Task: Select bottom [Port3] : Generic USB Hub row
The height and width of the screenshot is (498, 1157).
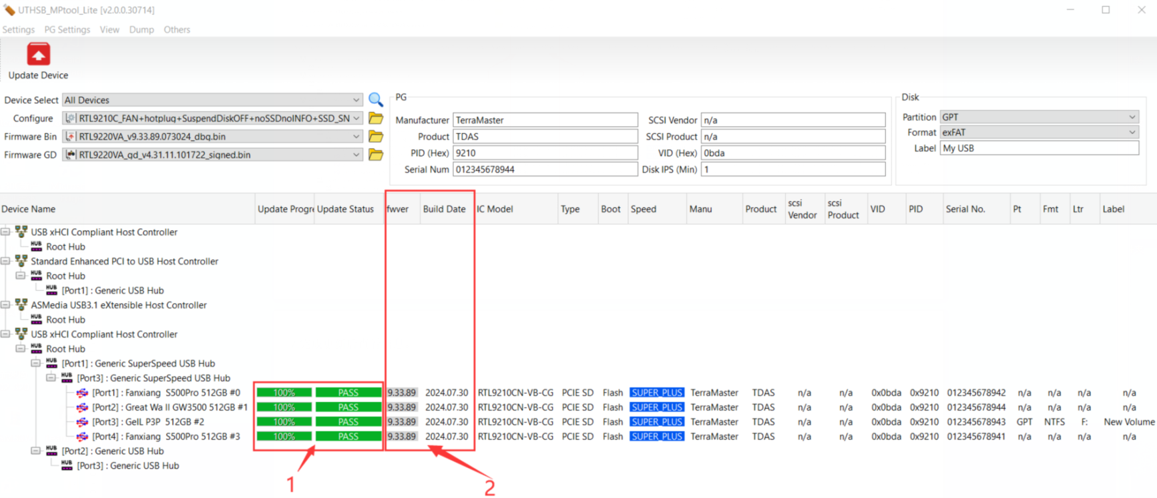Action: [128, 465]
